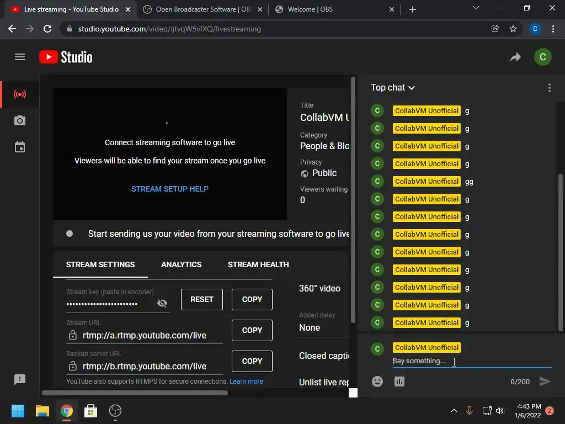Open the Windows Start menu
This screenshot has height=424, width=565.
(18, 411)
